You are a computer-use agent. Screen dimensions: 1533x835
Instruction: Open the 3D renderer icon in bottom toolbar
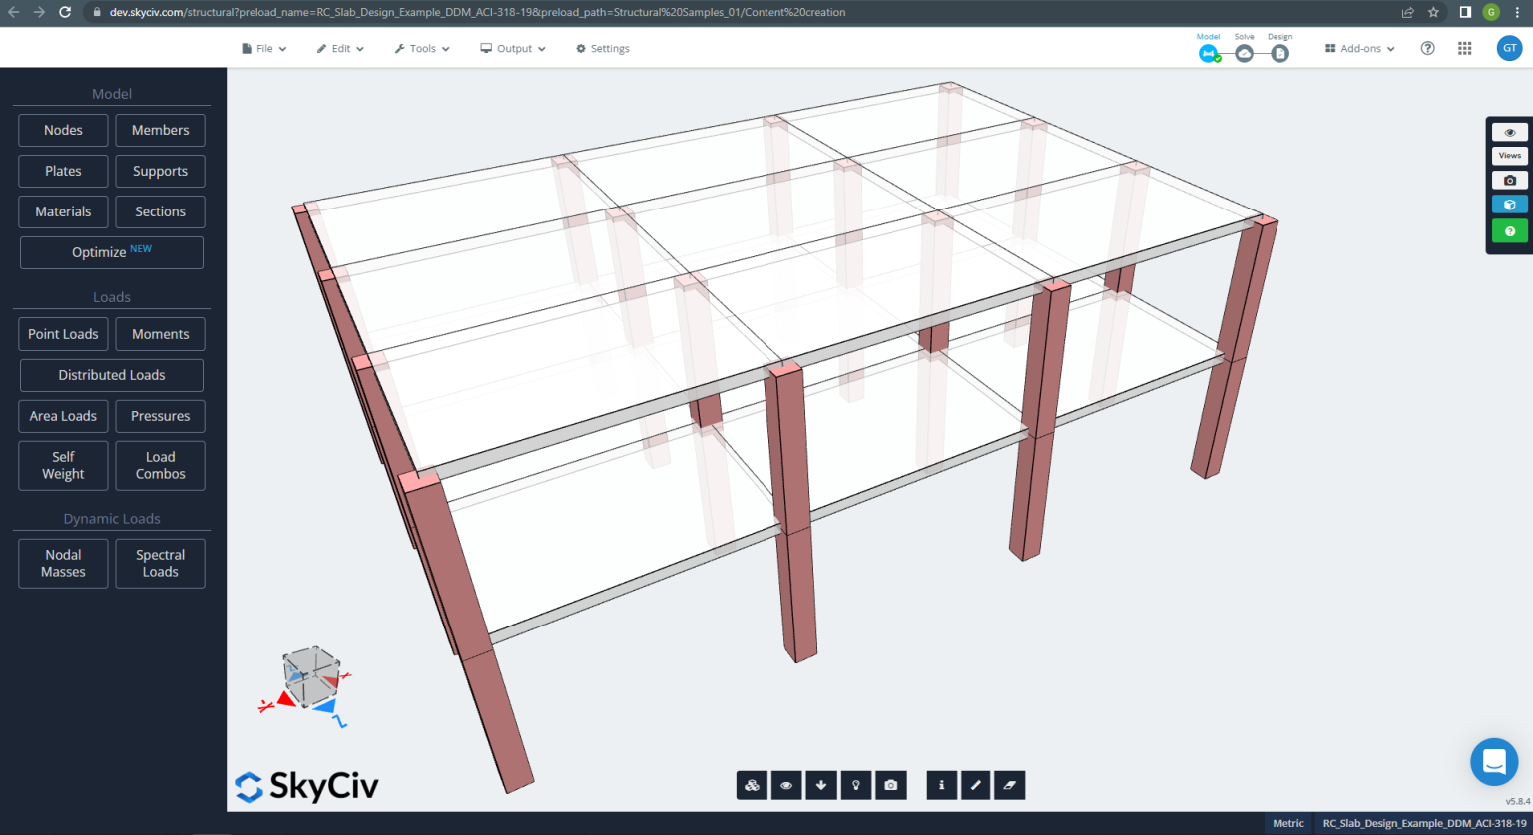click(x=752, y=785)
